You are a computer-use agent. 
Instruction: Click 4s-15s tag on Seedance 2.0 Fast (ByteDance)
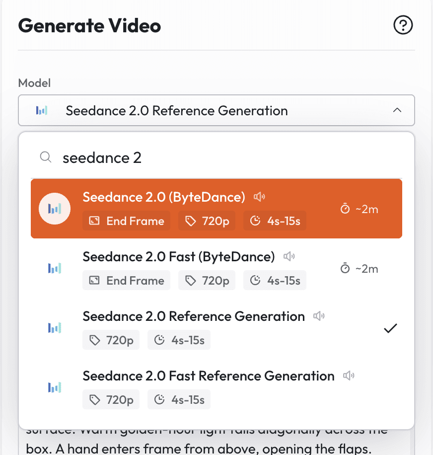tap(275, 280)
